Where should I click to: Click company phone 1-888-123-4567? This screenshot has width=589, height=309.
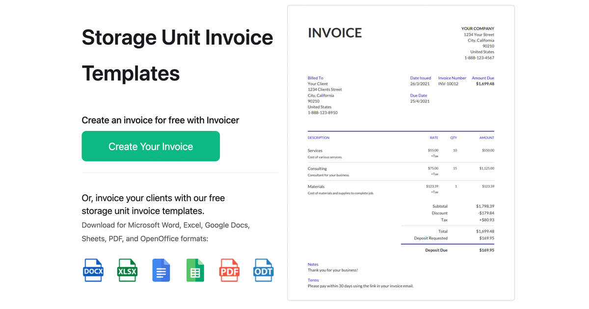click(480, 58)
